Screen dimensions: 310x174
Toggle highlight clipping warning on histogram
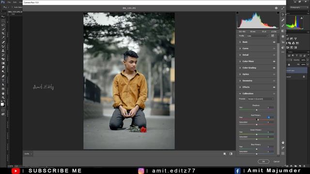[x=278, y=13]
